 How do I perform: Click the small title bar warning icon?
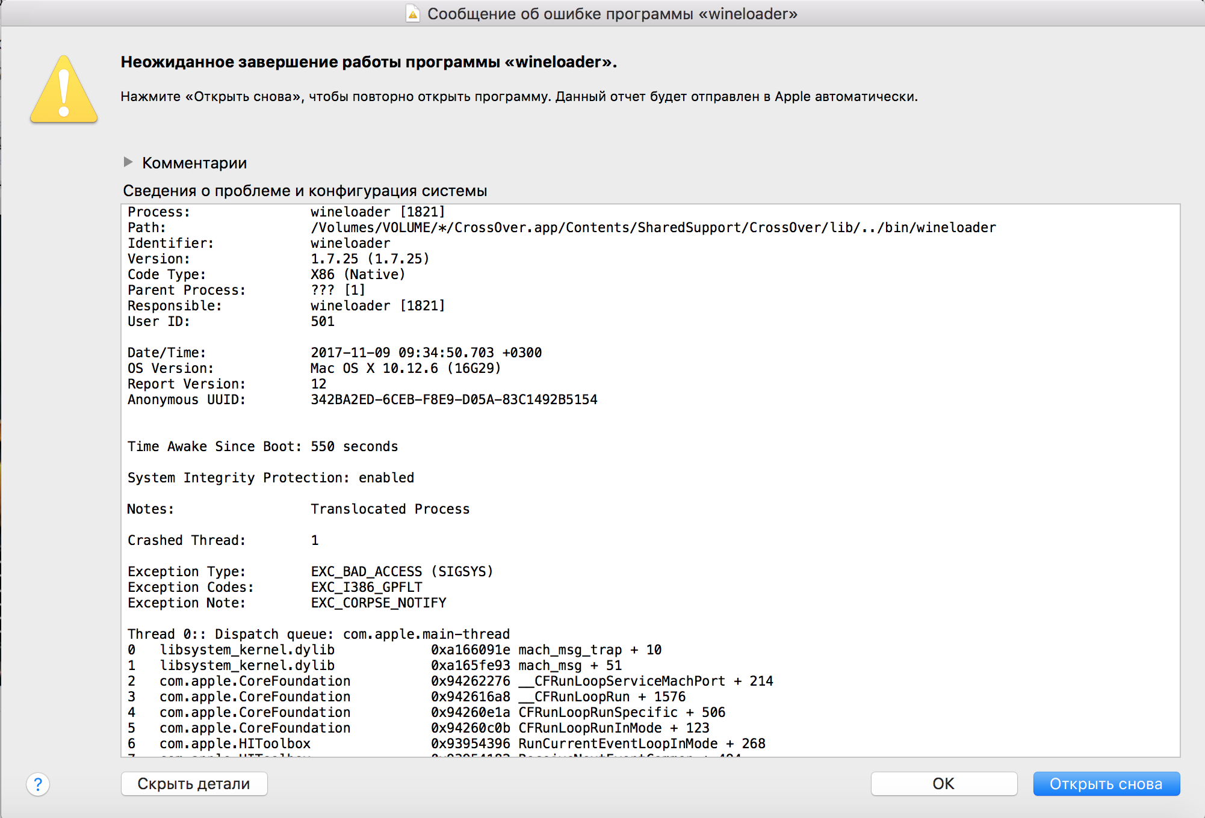413,14
